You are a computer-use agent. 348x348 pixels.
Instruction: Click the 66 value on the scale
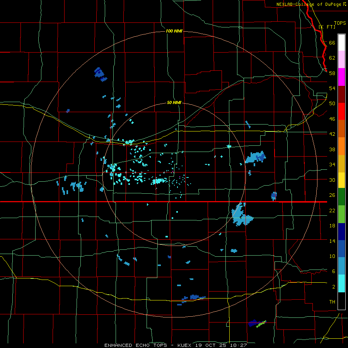(x=332, y=43)
